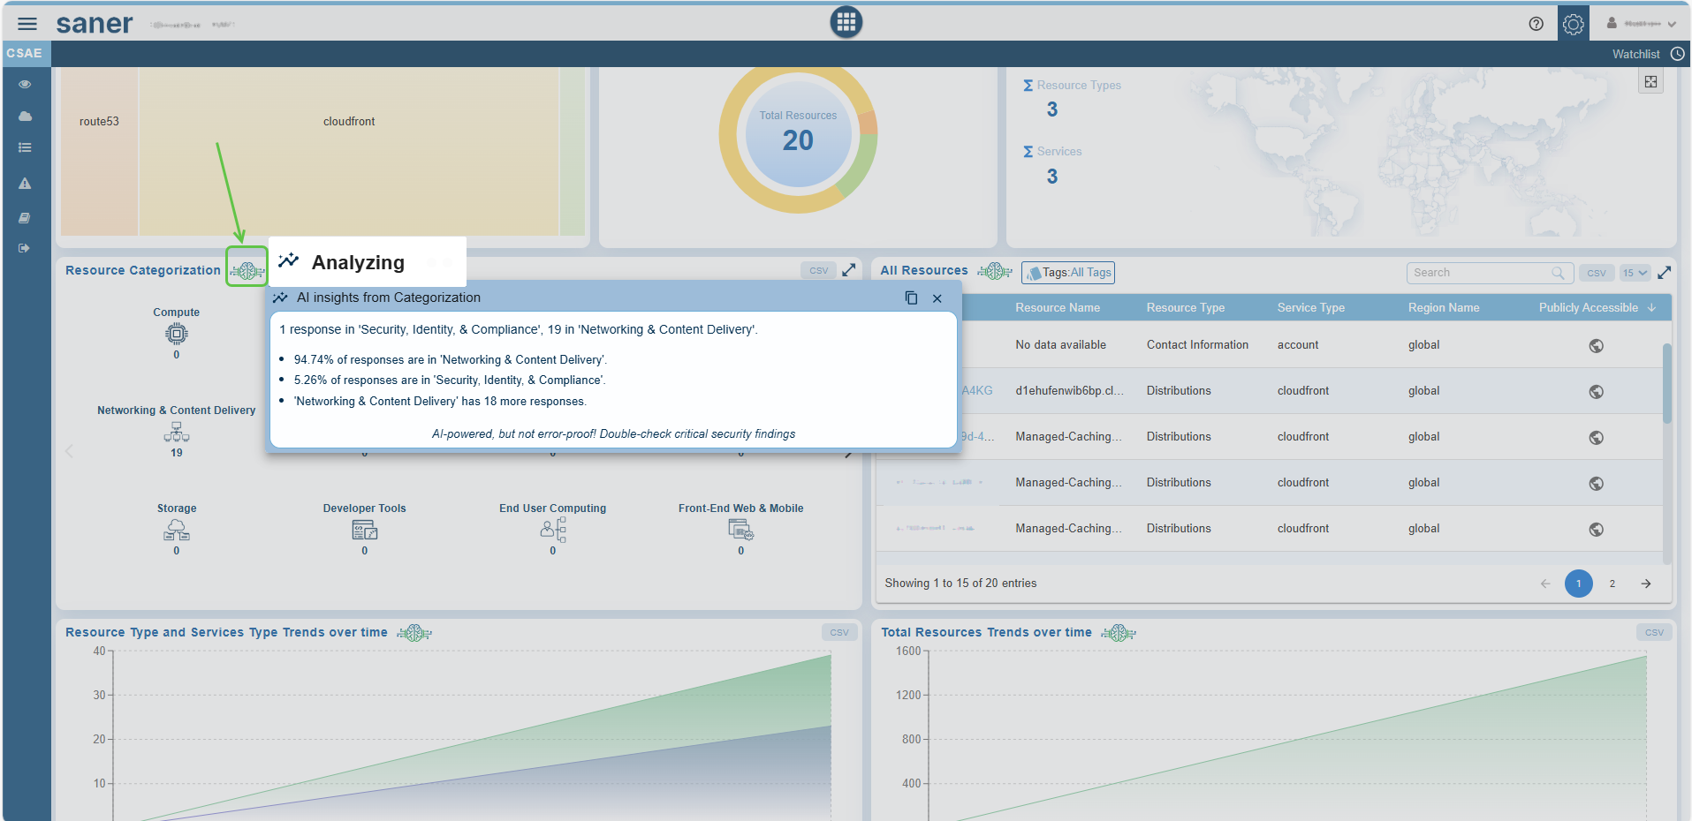Screen dimensions: 1692x821
Task: Click the Resource Types summary label
Action: click(1079, 86)
